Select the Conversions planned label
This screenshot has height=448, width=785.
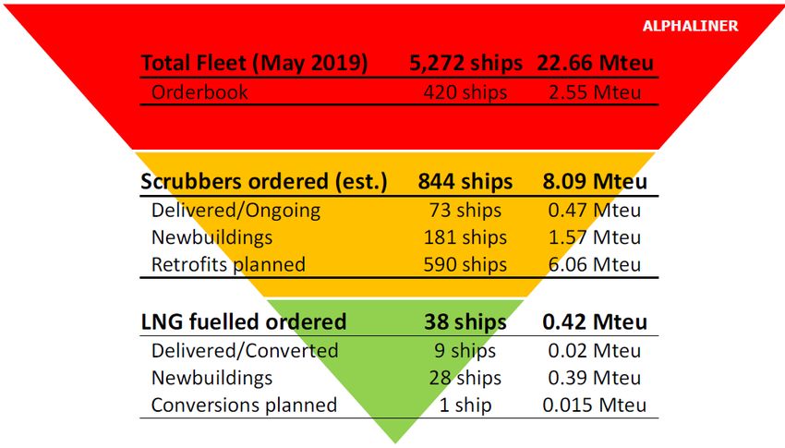[244, 405]
